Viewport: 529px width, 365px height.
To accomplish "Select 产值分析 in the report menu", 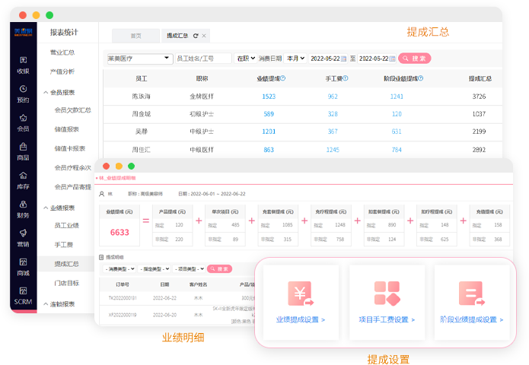I will pos(62,71).
